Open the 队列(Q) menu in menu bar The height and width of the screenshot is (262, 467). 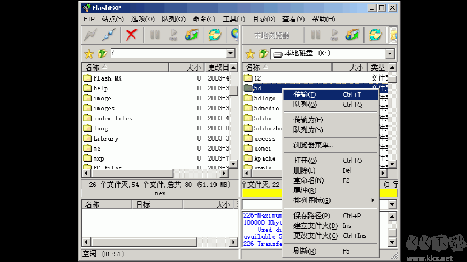click(x=173, y=19)
